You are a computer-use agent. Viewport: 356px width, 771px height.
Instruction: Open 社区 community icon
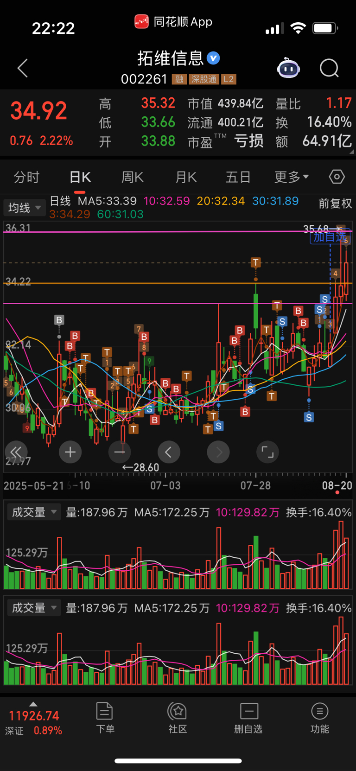(178, 718)
